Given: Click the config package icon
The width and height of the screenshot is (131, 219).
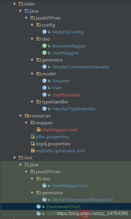Looking at the screenshot, I should (x=39, y=25).
